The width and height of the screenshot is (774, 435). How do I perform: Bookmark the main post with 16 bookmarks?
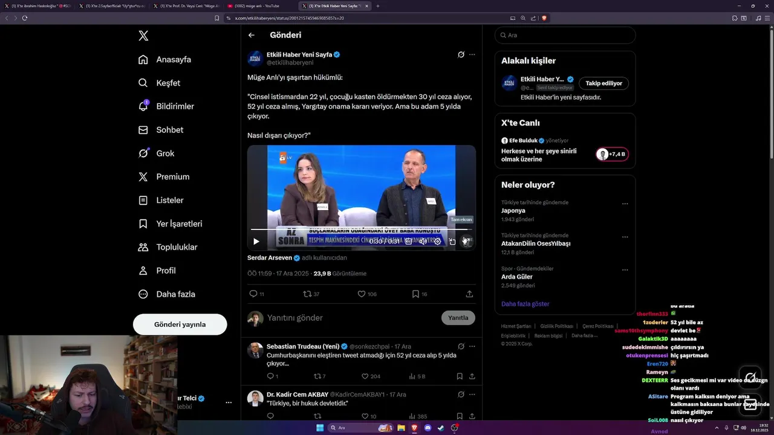(419, 294)
